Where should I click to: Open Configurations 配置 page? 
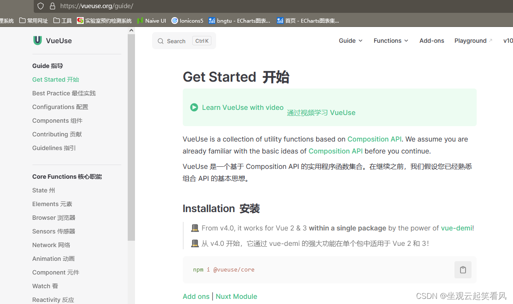tap(60, 107)
